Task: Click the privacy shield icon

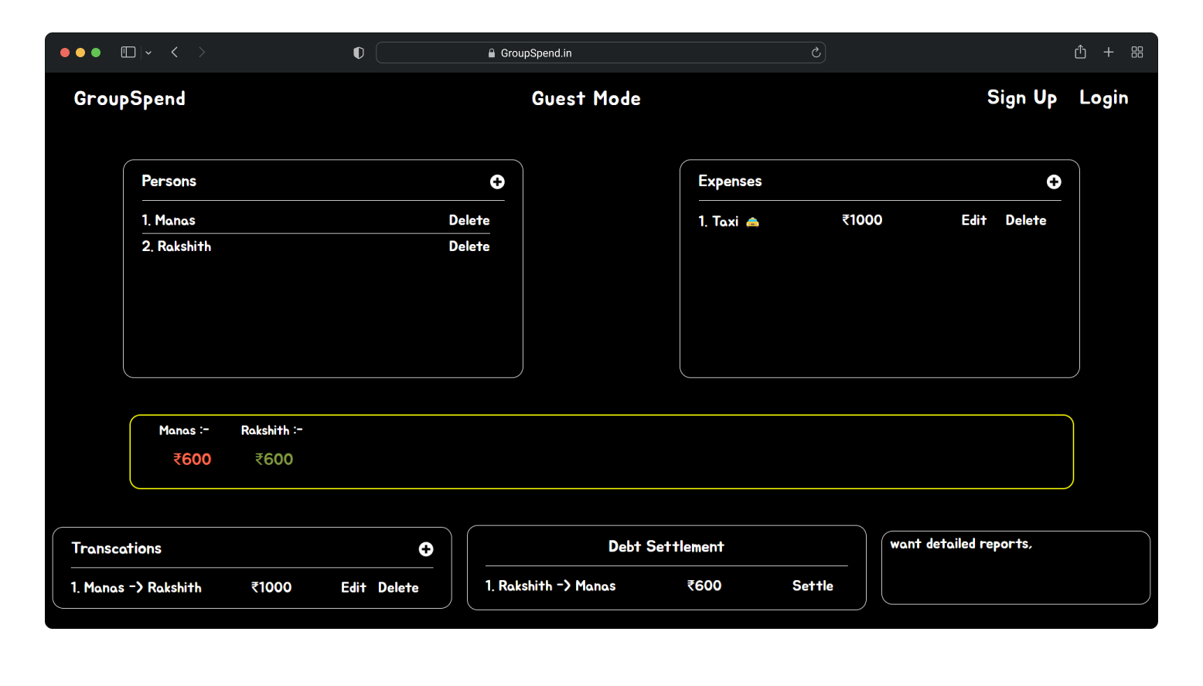Action: pyautogui.click(x=359, y=53)
